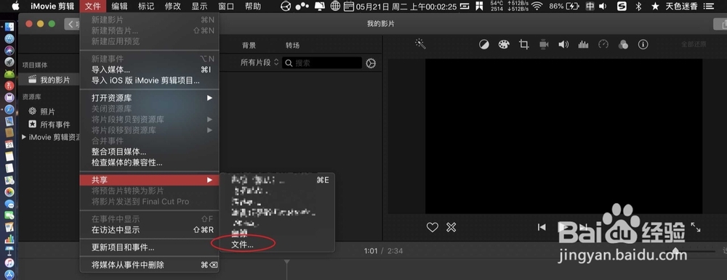727x280 pixels.
Task: Open the clip information (i) tool
Action: point(643,44)
